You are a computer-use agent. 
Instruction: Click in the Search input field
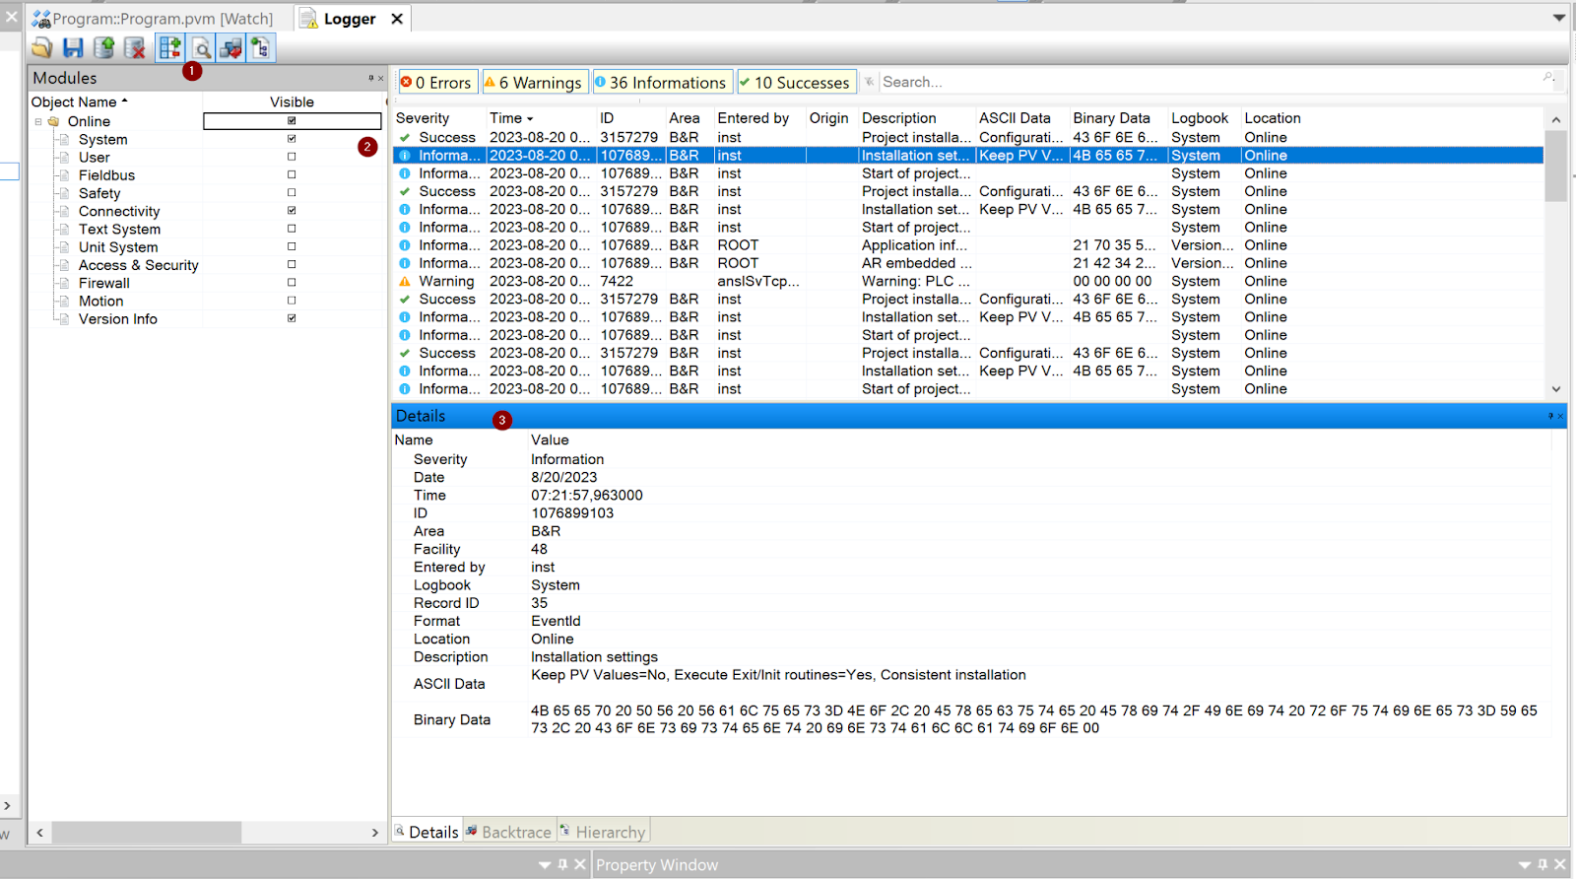[x=1210, y=82]
